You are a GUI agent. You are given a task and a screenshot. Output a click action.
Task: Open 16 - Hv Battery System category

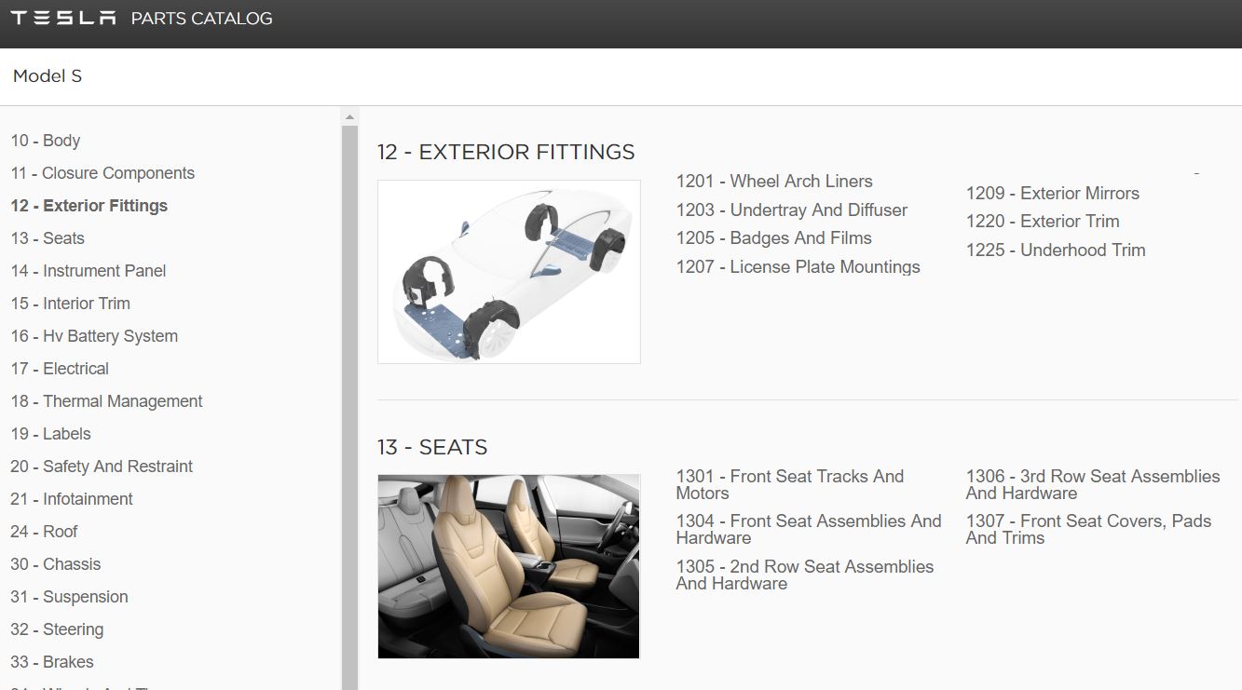pos(94,336)
